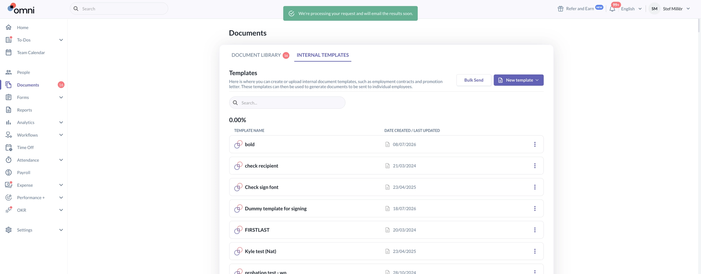Click document icon next to 08/07/2026
The height and width of the screenshot is (274, 701).
(387, 144)
